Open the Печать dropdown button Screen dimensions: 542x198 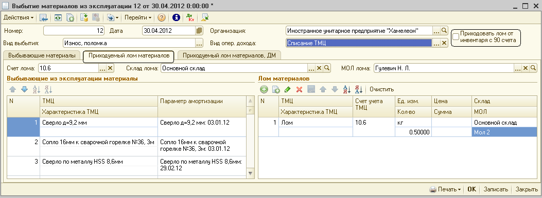click(445, 189)
